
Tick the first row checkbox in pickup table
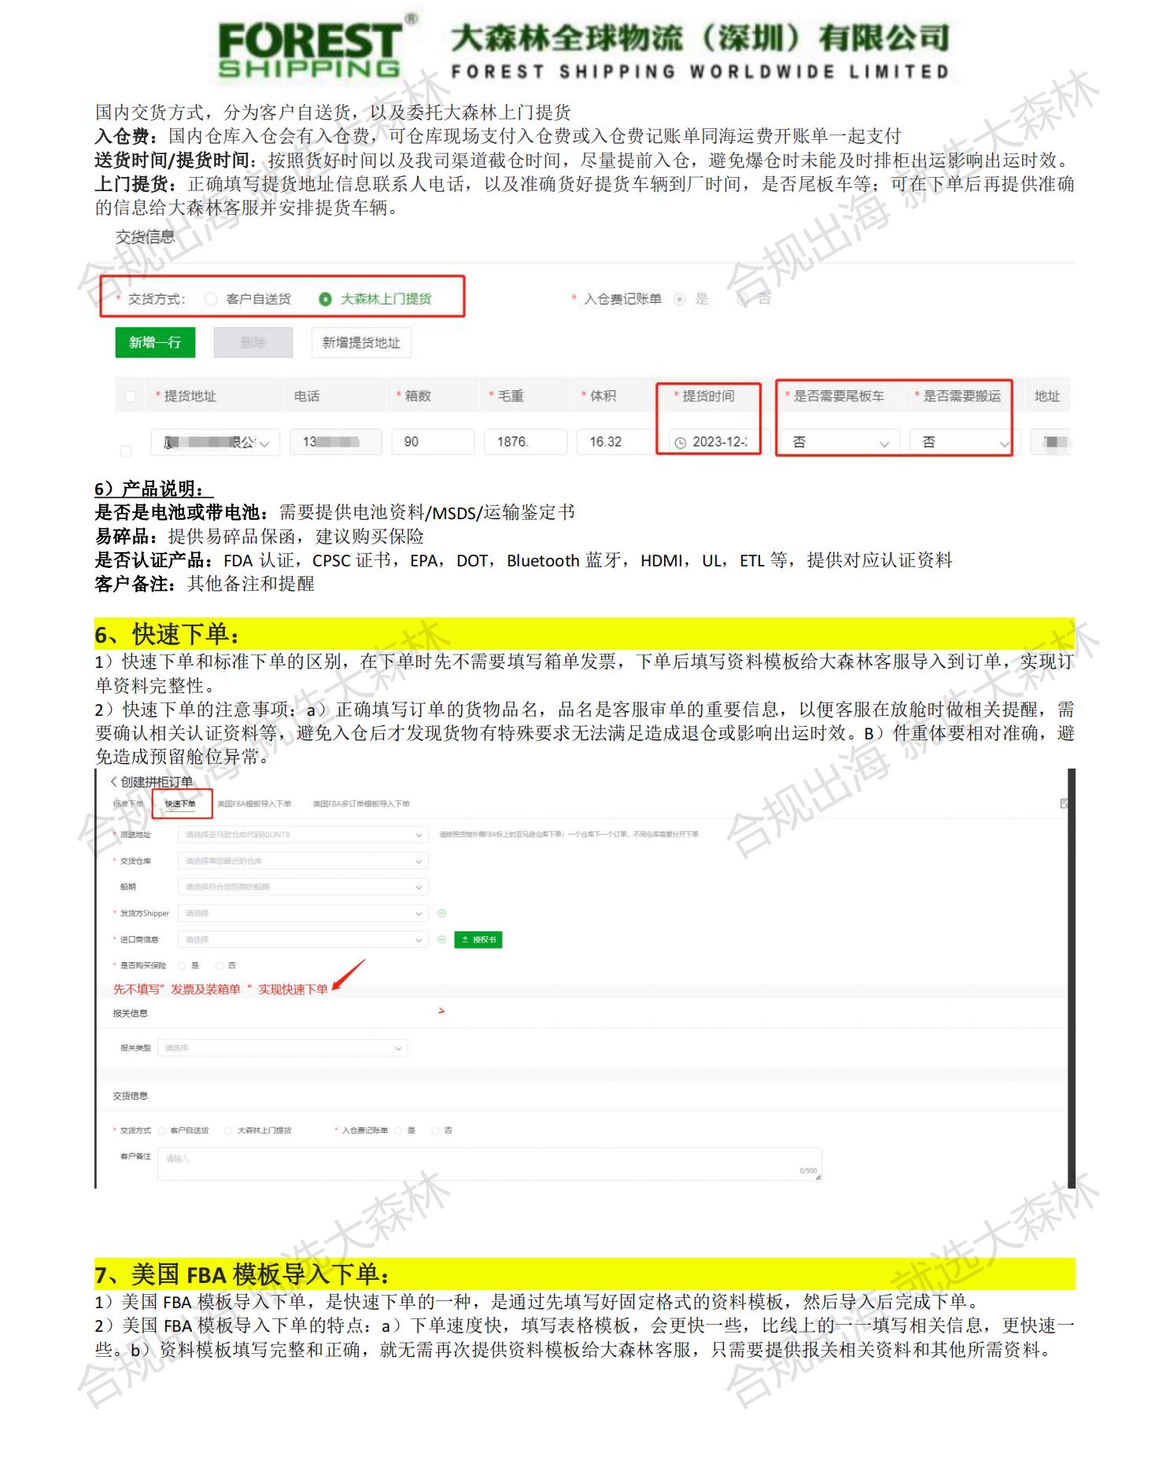pyautogui.click(x=126, y=450)
